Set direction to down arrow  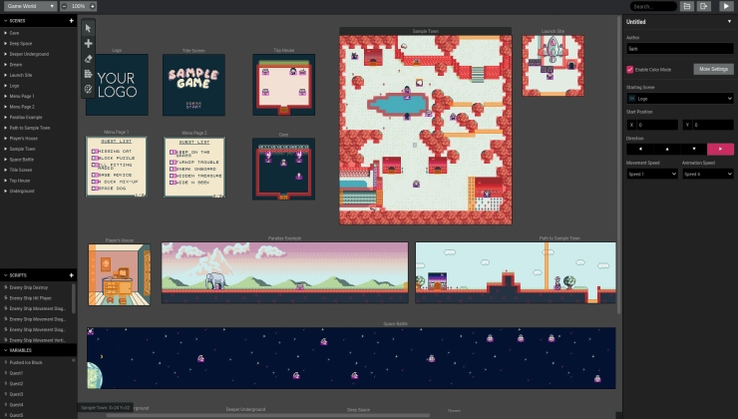click(694, 149)
